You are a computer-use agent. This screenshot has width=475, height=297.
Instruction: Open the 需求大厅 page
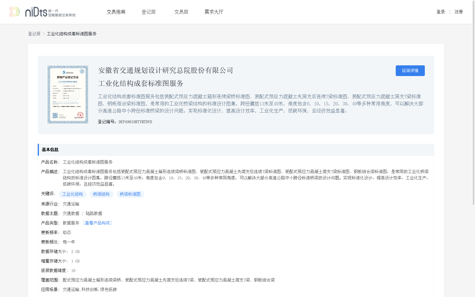point(214,12)
